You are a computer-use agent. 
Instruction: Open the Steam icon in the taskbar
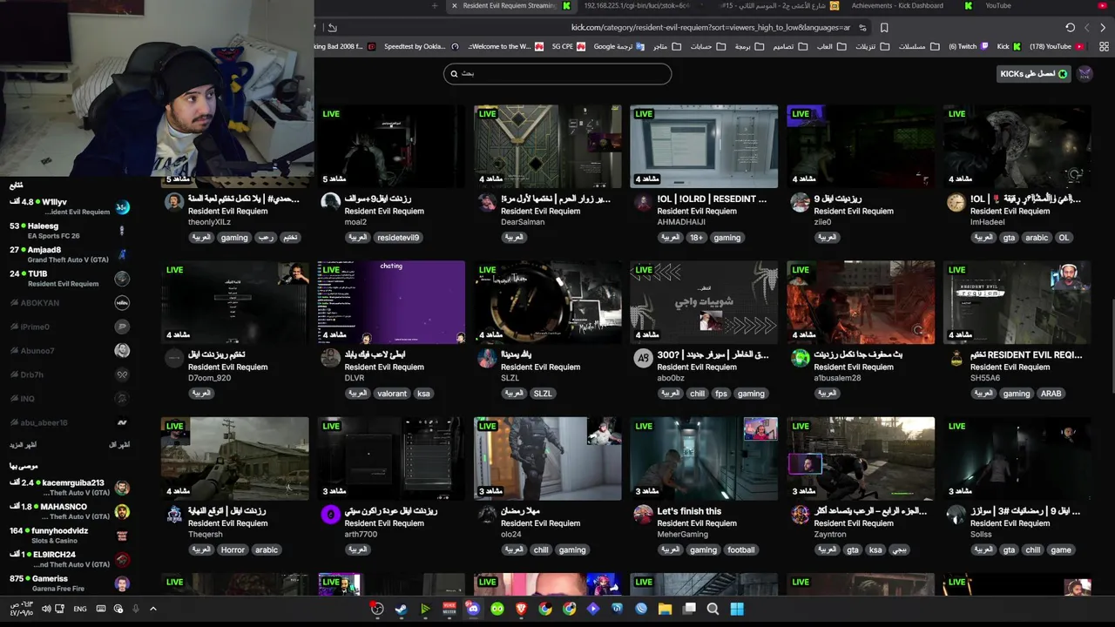(x=401, y=609)
